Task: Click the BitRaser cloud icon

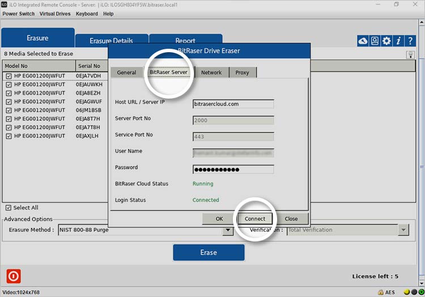Action: [x=363, y=41]
